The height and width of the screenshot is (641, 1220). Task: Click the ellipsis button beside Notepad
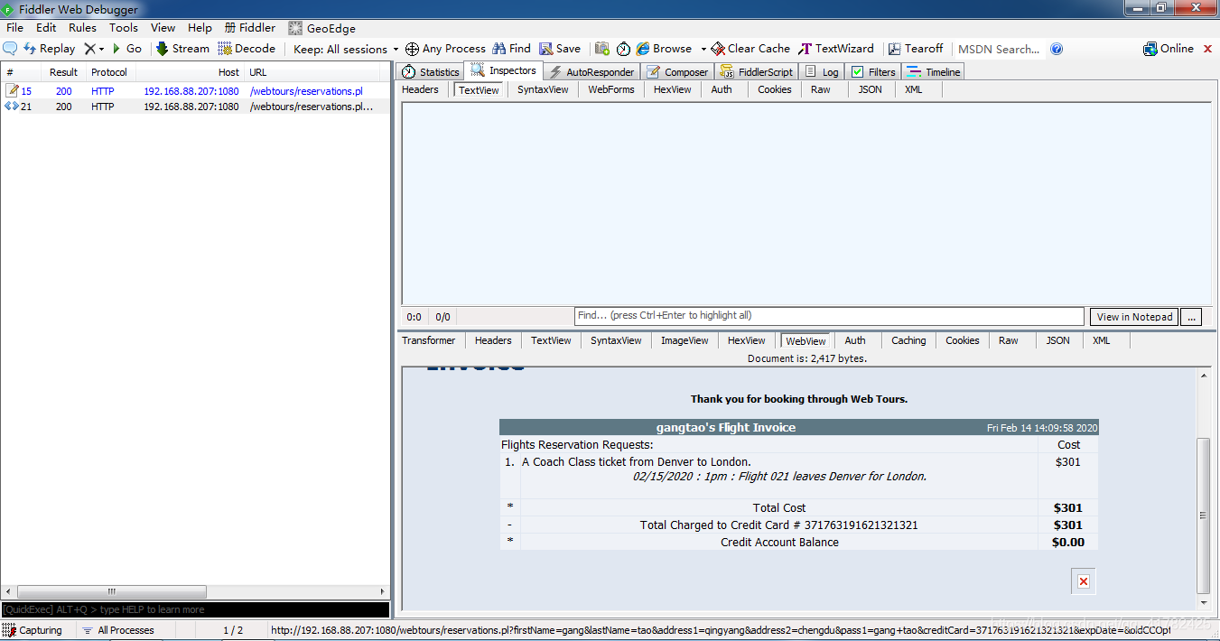pos(1191,317)
